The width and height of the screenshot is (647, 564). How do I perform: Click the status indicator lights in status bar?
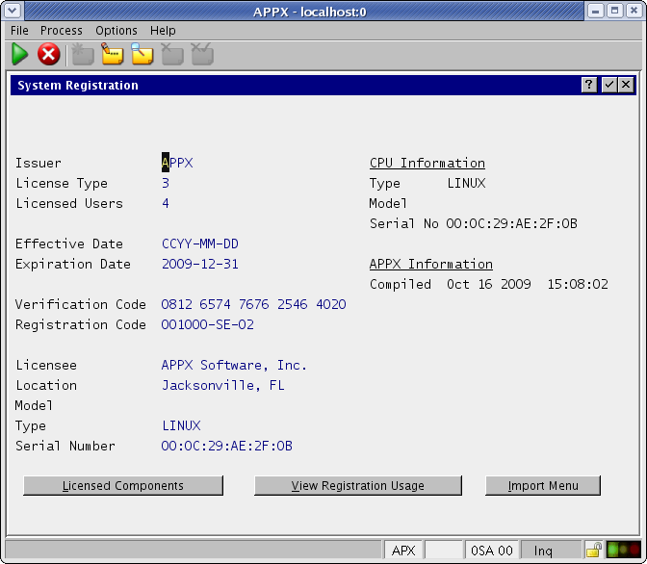622,551
